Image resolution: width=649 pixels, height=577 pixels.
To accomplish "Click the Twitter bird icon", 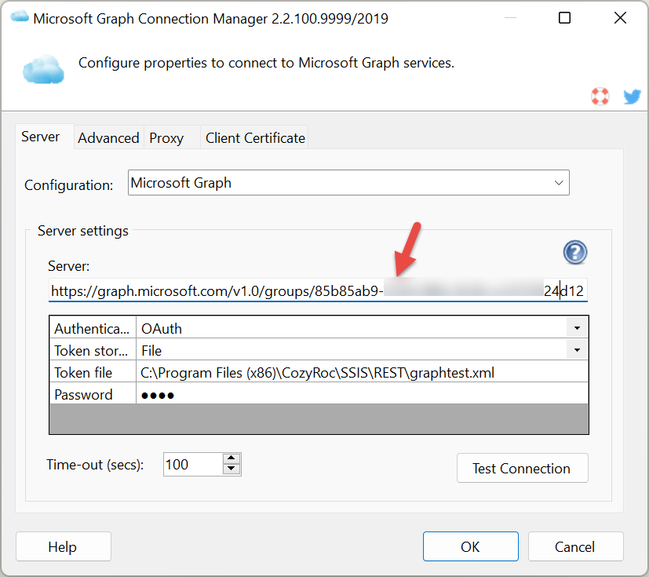I will coord(632,97).
